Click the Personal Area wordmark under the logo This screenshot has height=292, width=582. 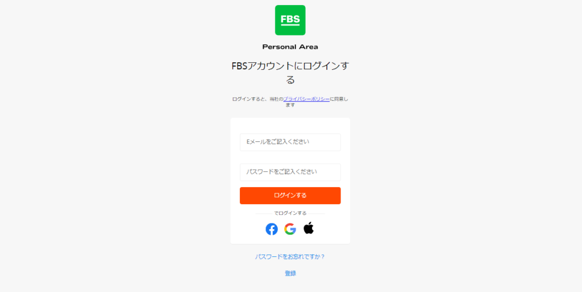click(x=290, y=47)
